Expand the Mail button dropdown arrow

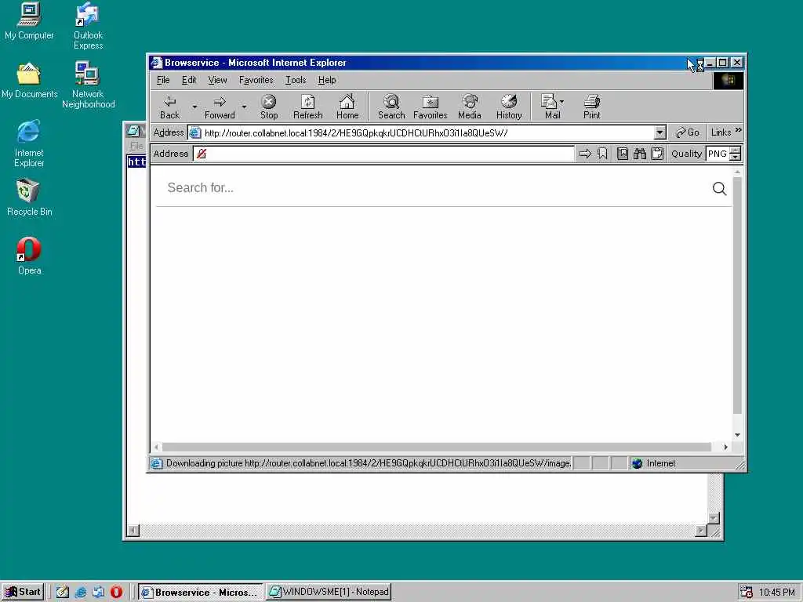click(562, 102)
